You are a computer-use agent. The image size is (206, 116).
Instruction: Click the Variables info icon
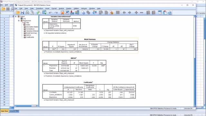point(77,13)
